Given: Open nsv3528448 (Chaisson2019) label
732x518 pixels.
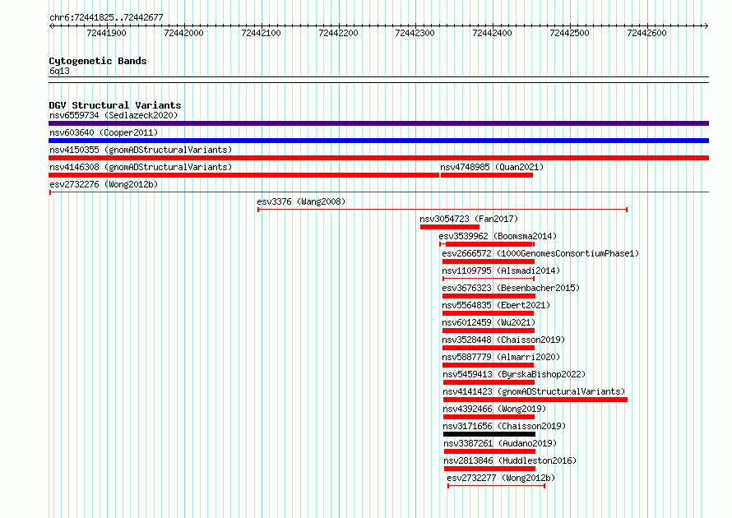Looking at the screenshot, I should coord(503,340).
